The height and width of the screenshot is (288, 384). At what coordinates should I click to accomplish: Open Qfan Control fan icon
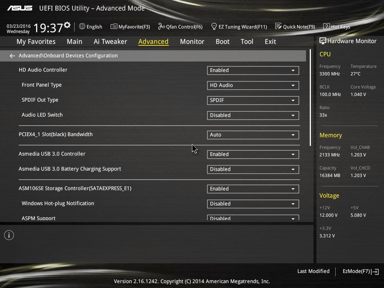161,27
